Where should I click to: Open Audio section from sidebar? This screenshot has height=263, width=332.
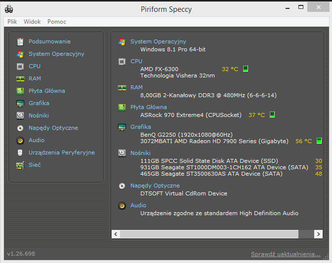[37, 140]
